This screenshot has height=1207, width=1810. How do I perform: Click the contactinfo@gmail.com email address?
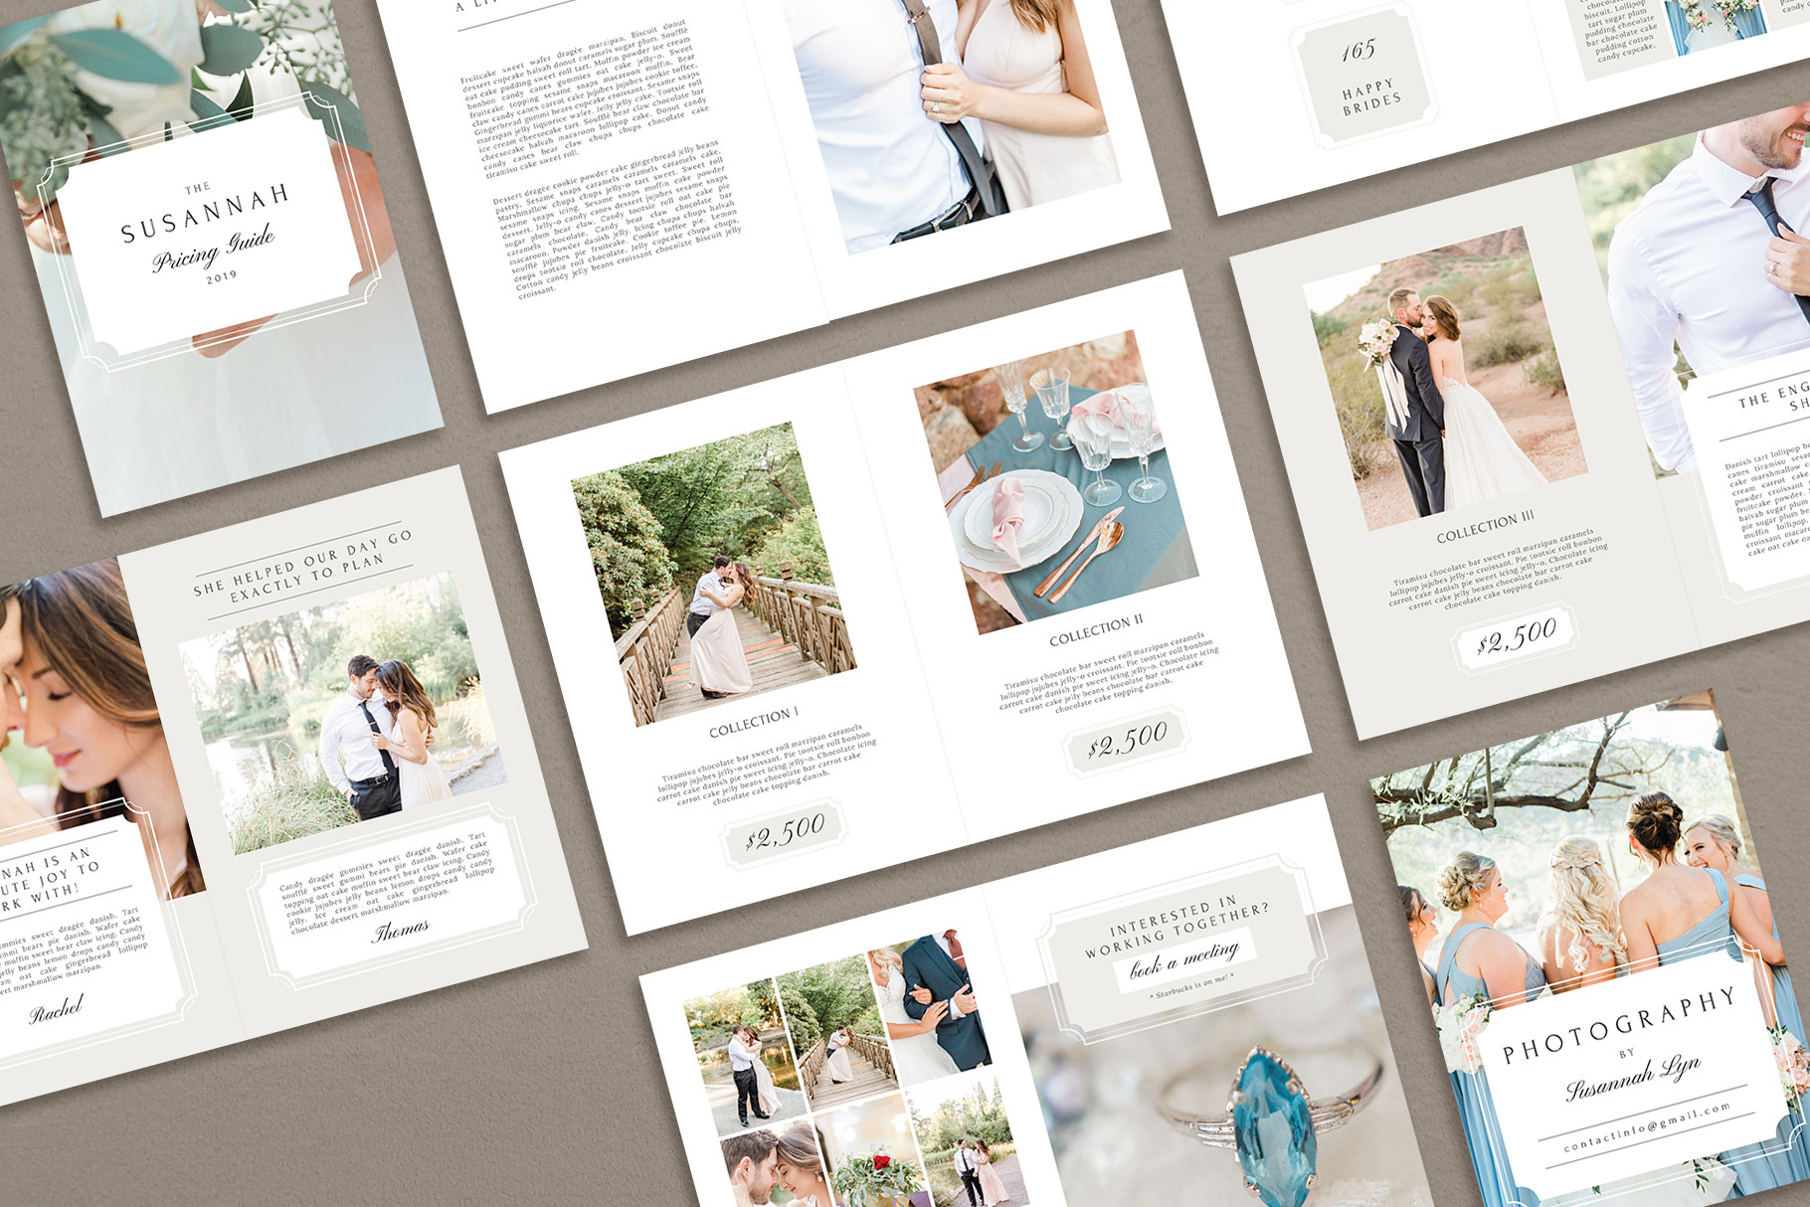(x=1647, y=1127)
